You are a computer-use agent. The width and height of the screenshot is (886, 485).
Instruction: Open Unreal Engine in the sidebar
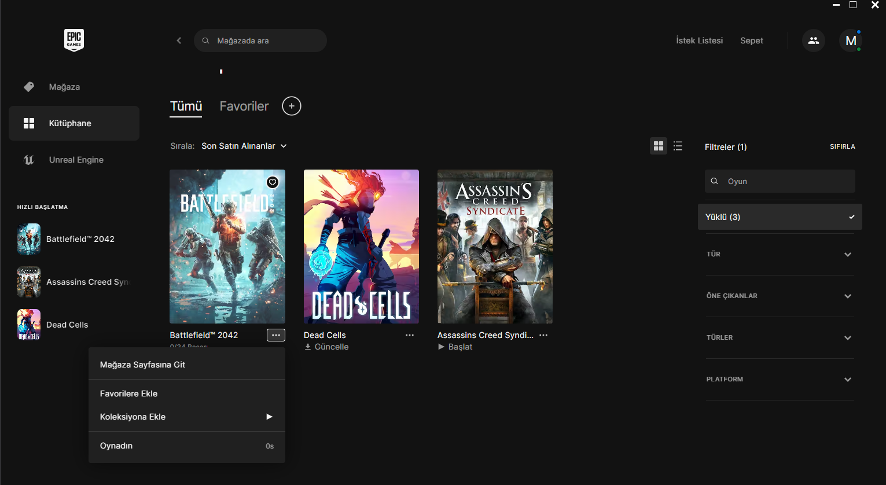coord(74,160)
